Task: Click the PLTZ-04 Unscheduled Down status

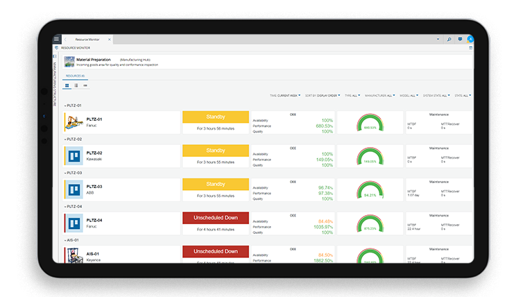Action: [215, 218]
